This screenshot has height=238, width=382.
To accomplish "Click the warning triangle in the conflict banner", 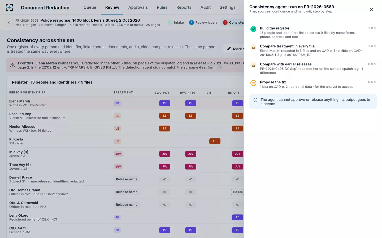I will click(x=12, y=65).
